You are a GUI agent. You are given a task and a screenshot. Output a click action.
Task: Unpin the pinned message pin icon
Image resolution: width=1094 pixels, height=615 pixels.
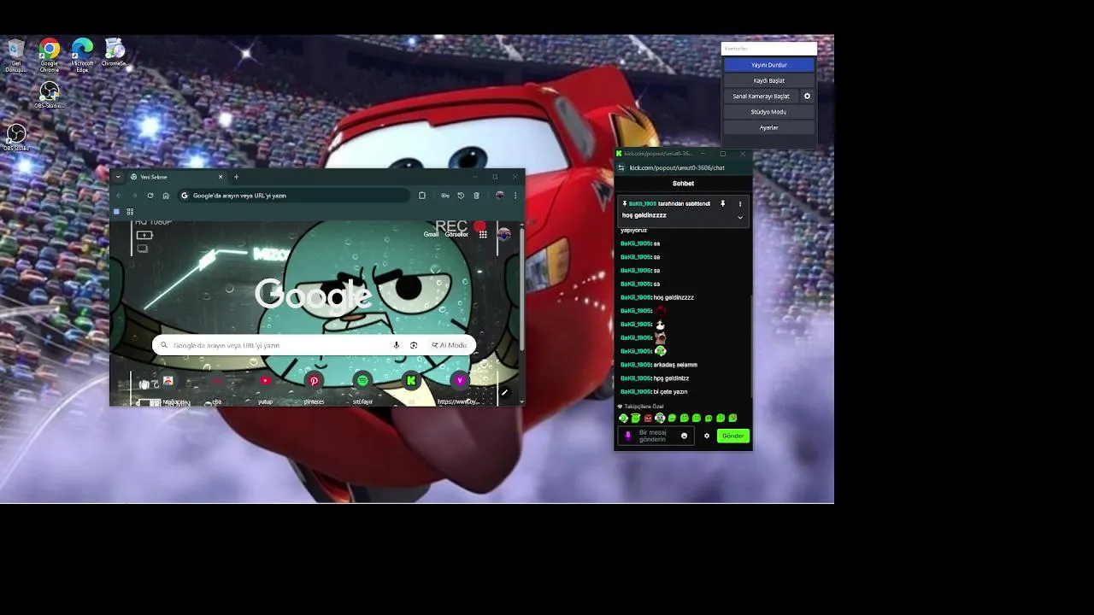point(723,204)
